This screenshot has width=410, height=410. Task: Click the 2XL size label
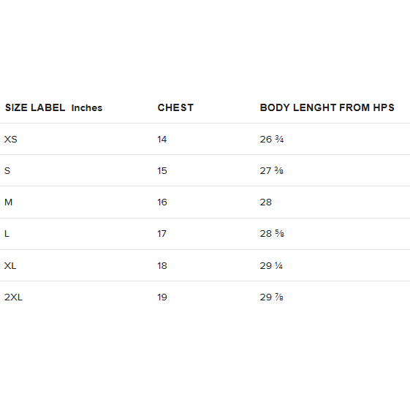(x=13, y=297)
